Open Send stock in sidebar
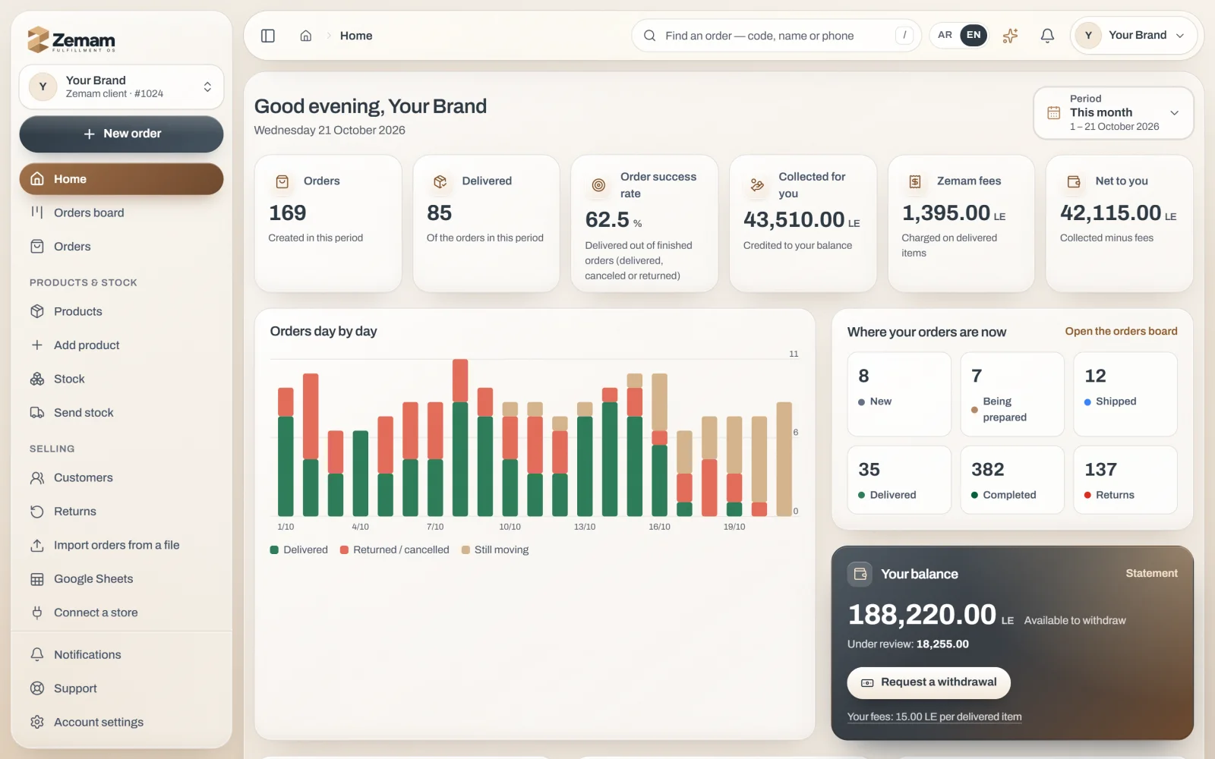 tap(121, 413)
